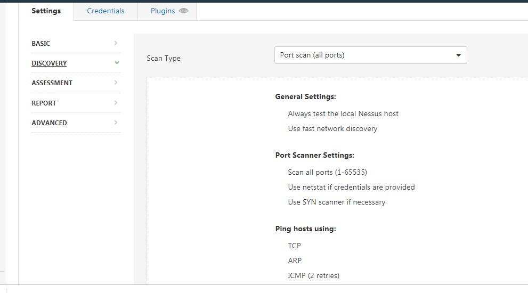Click the General Settings heading
The height and width of the screenshot is (293, 528).
coord(305,97)
